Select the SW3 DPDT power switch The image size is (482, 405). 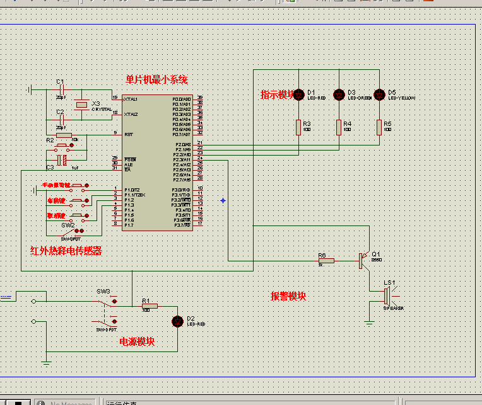[x=105, y=311]
